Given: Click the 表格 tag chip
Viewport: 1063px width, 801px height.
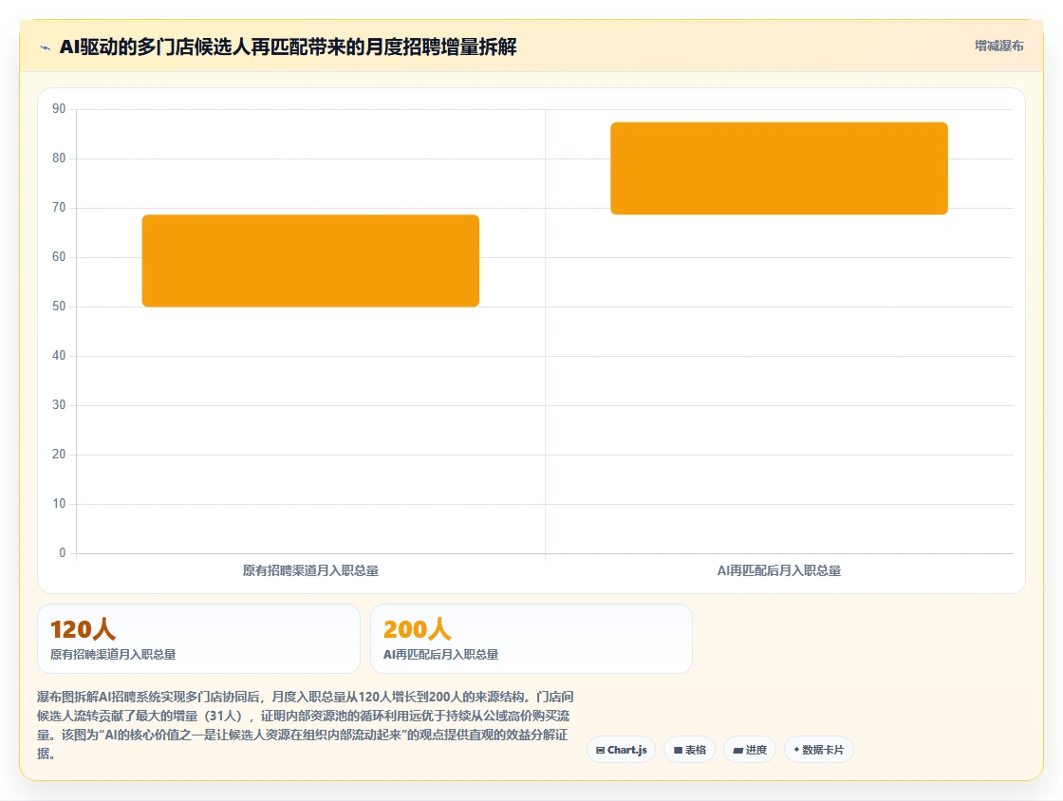Looking at the screenshot, I should tap(689, 750).
